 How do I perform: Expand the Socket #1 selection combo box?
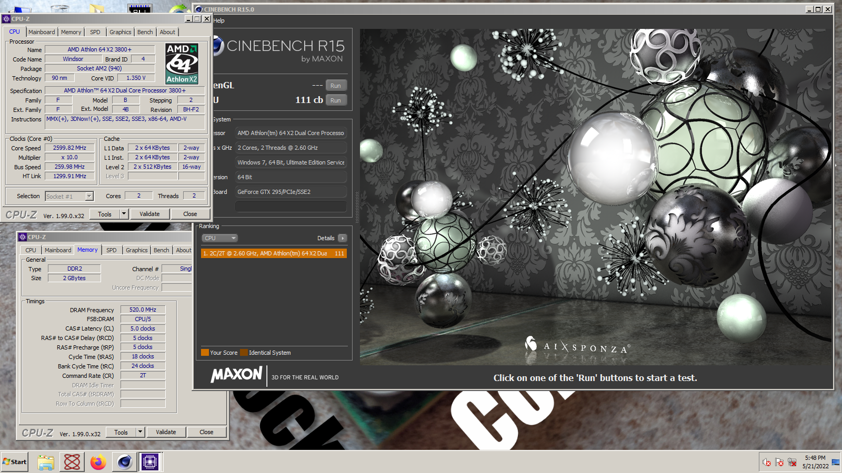[89, 196]
